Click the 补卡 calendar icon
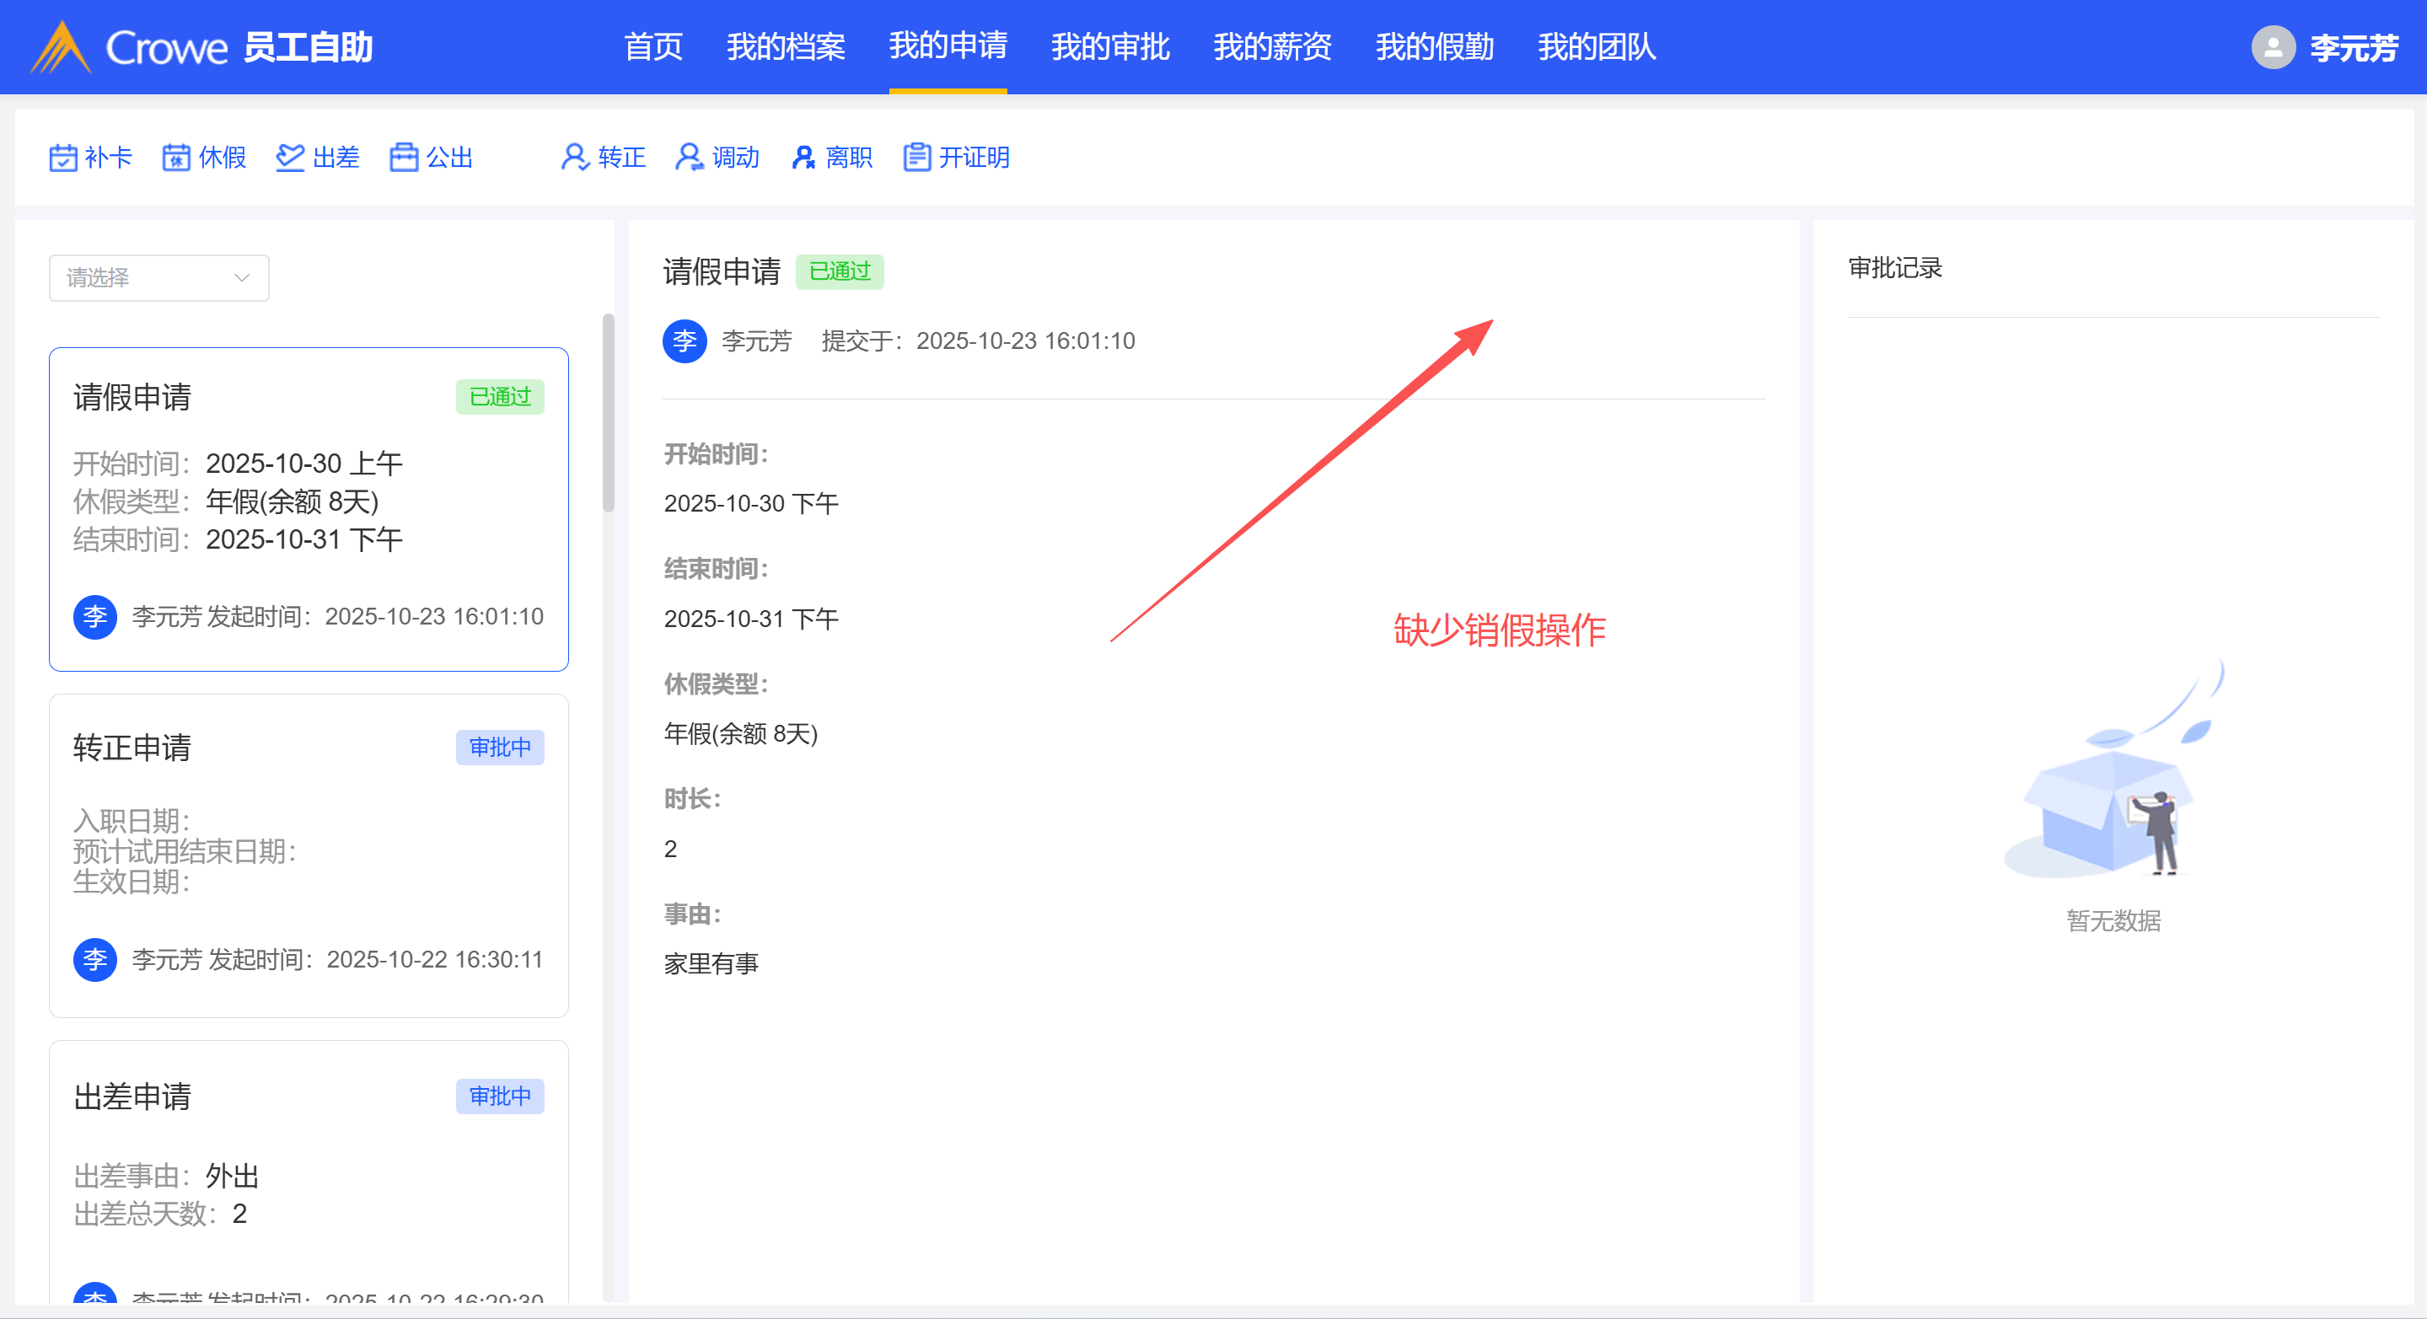2427x1319 pixels. tap(62, 158)
